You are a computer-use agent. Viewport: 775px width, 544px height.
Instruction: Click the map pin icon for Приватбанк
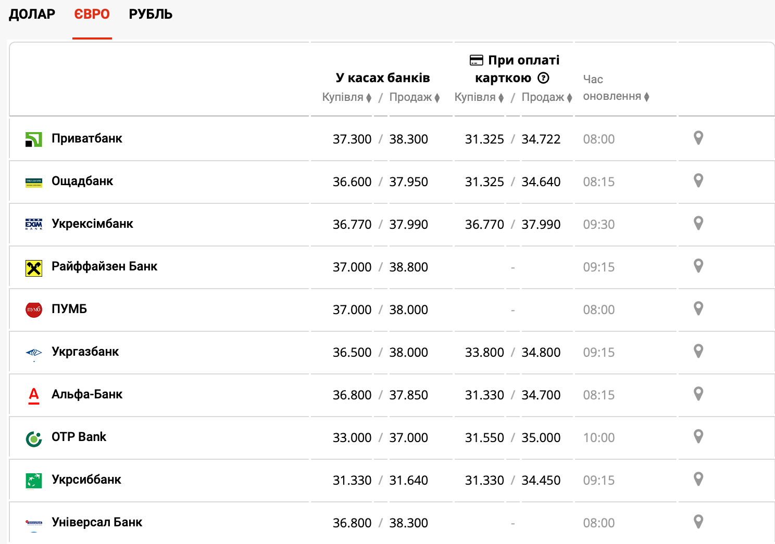point(698,138)
